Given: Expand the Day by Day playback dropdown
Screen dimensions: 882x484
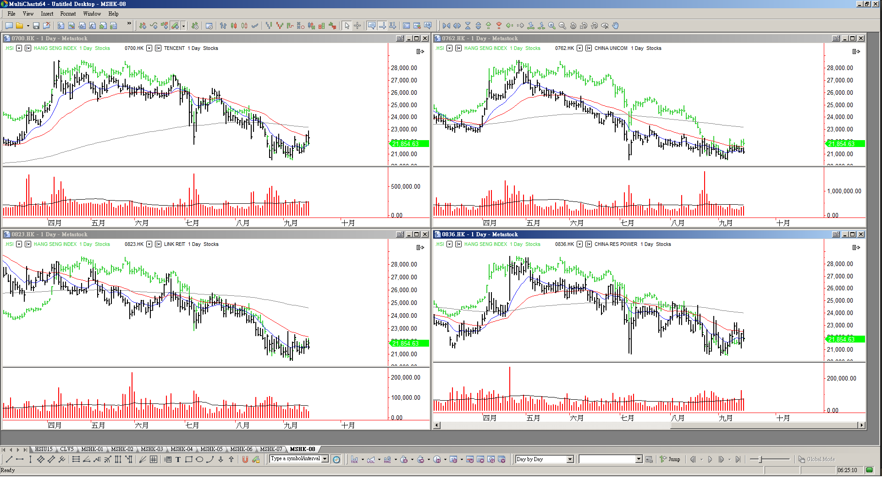Looking at the screenshot, I should coord(570,459).
